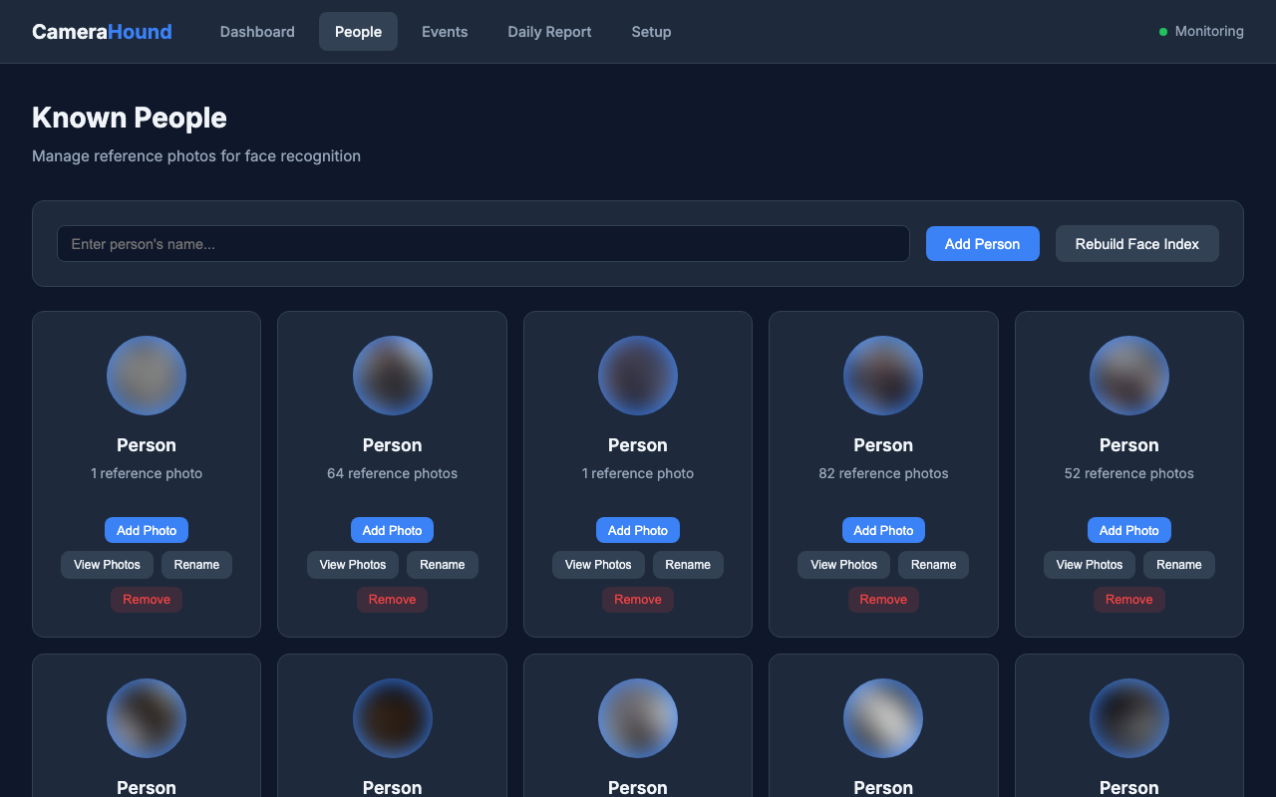Open the avatar of the 64-photo person

click(x=392, y=376)
